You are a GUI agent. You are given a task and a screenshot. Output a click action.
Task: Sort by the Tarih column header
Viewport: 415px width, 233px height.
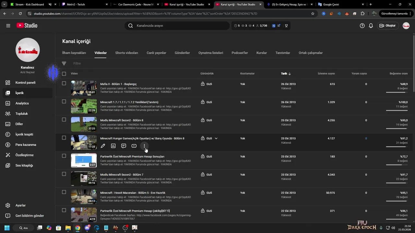[x=286, y=74]
